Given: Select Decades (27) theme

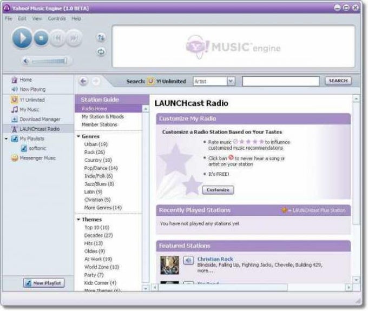Looking at the screenshot, I should [x=98, y=235].
